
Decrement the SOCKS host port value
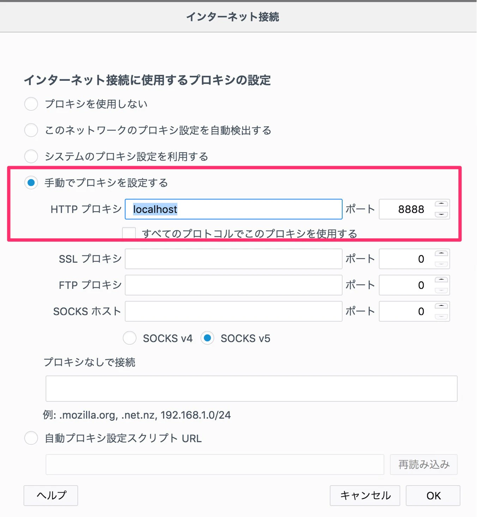click(x=441, y=317)
